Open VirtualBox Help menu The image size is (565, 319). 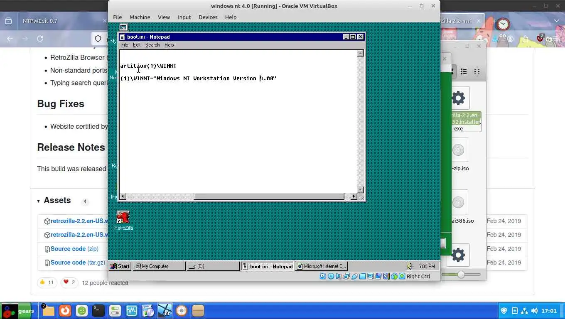(231, 17)
